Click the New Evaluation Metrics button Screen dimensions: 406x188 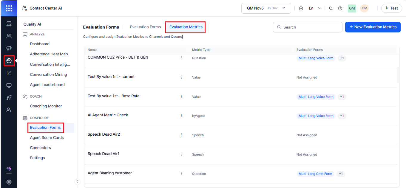tap(373, 27)
